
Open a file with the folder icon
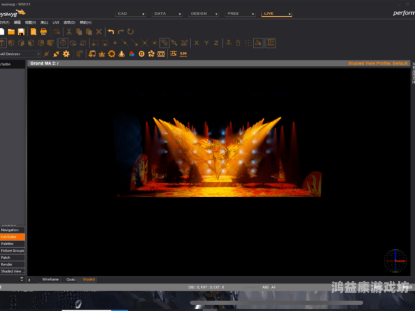pos(11,32)
